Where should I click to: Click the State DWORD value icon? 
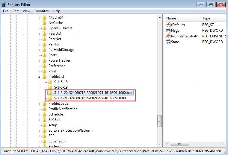[168, 42]
